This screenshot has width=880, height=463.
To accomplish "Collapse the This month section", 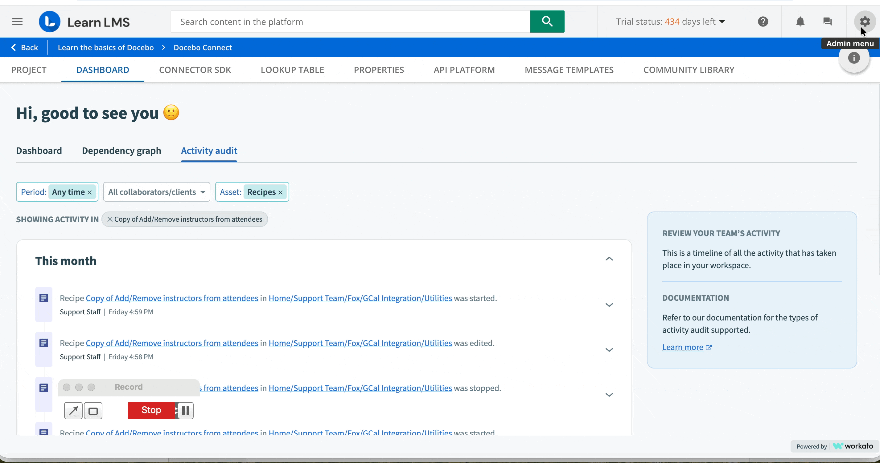I will 609,259.
